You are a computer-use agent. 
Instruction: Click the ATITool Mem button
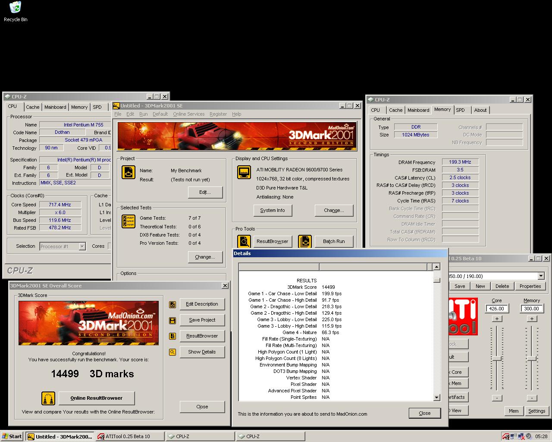(x=514, y=411)
